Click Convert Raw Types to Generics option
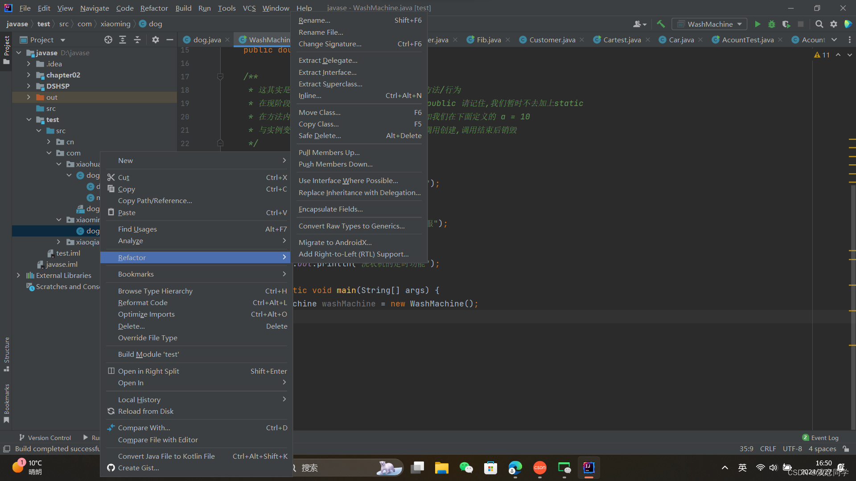 click(351, 225)
